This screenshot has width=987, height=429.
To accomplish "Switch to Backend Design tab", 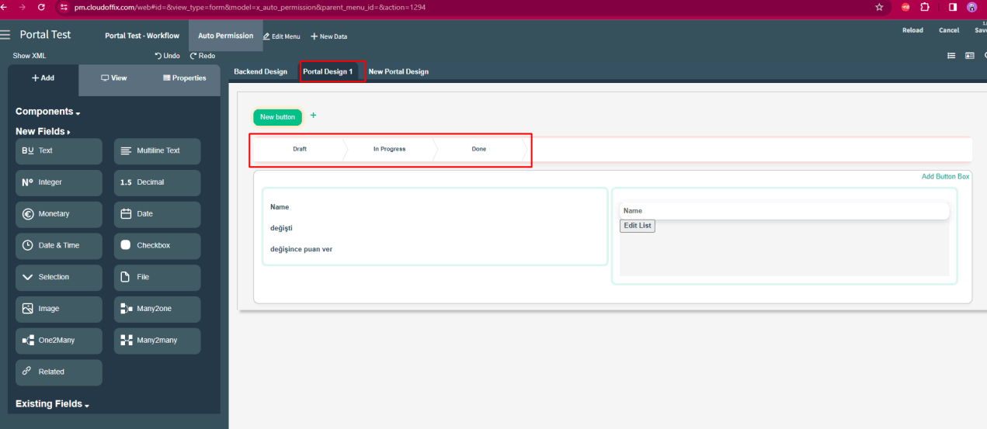I will 260,71.
